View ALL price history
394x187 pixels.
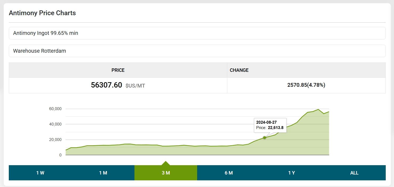point(354,173)
